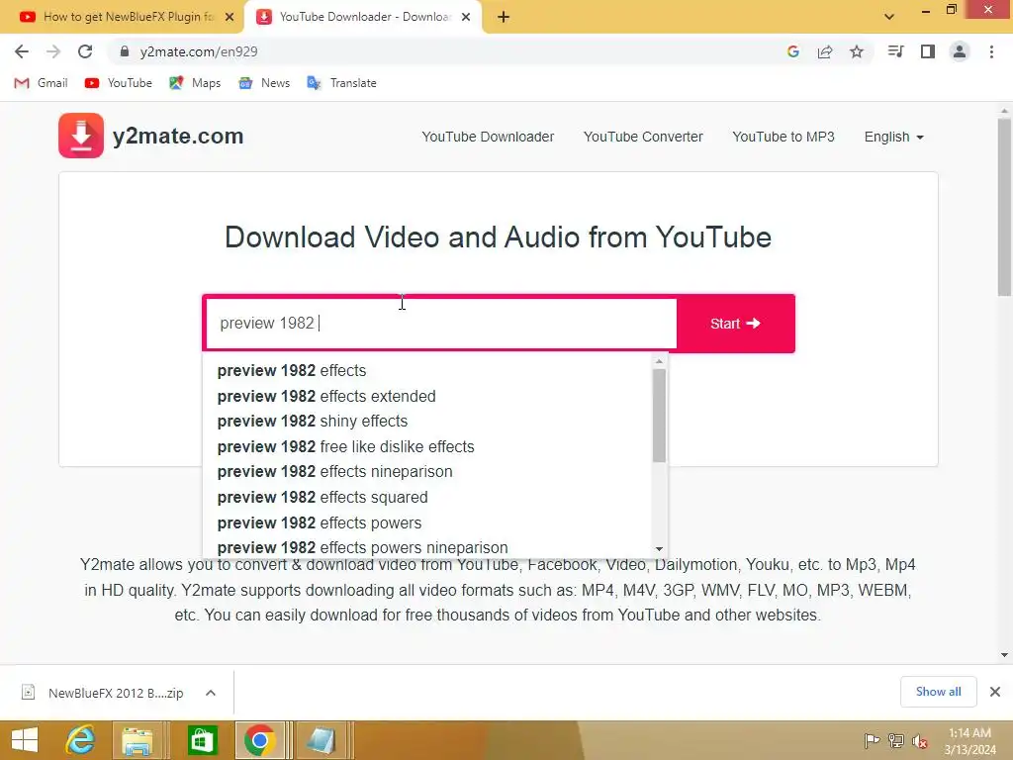Expand the NewBlueFX download options chevron
The image size is (1013, 760).
coord(211,693)
